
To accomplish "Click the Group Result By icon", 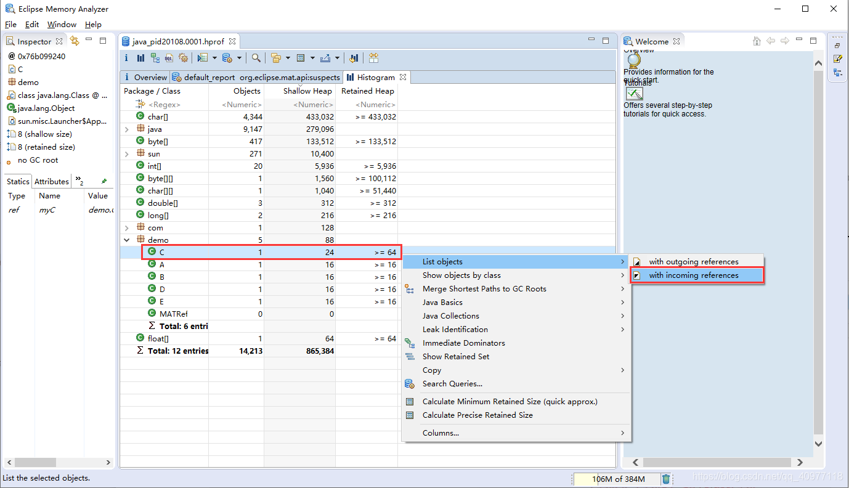I will [x=275, y=58].
